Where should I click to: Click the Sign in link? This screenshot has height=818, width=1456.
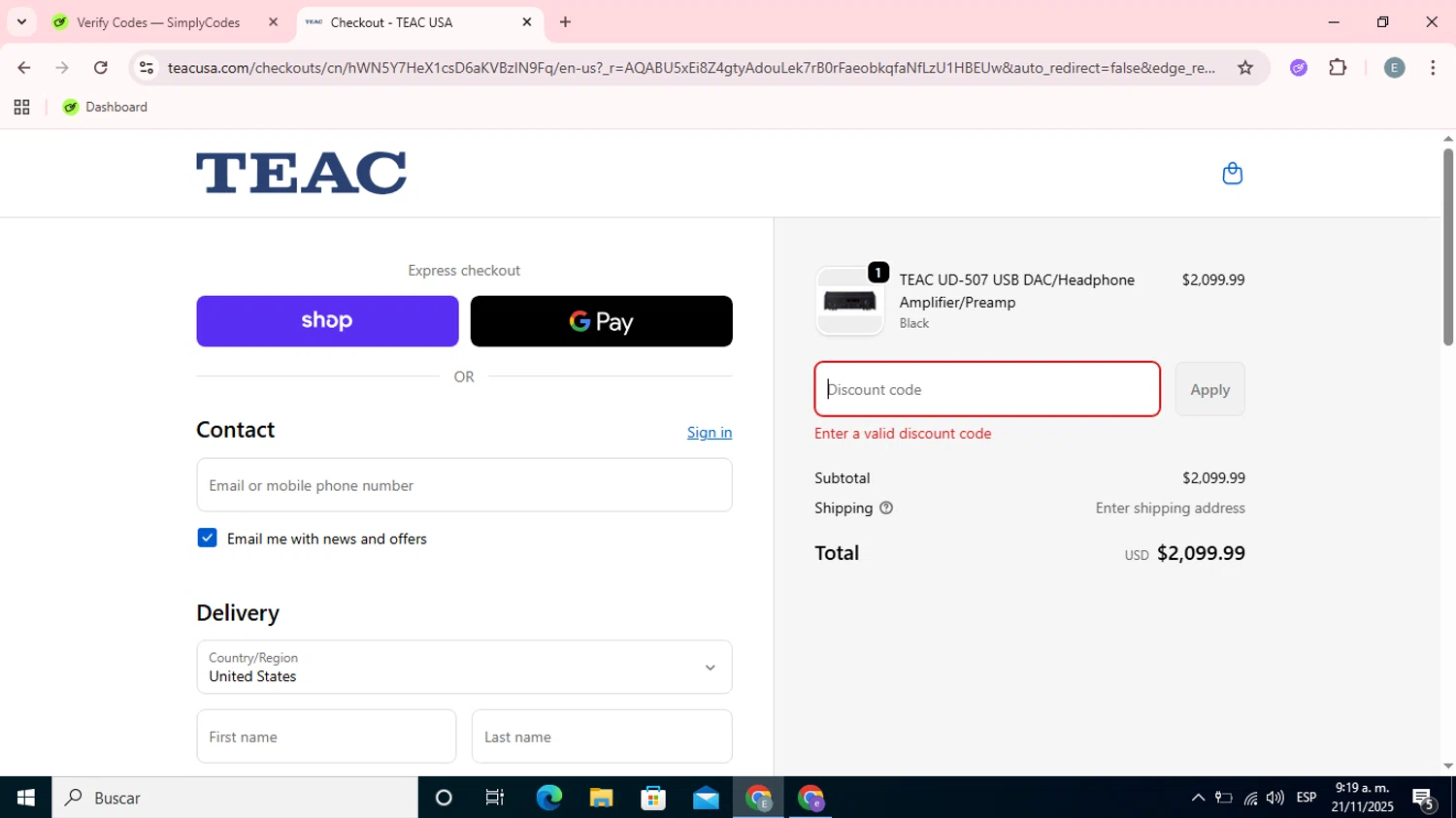tap(710, 433)
